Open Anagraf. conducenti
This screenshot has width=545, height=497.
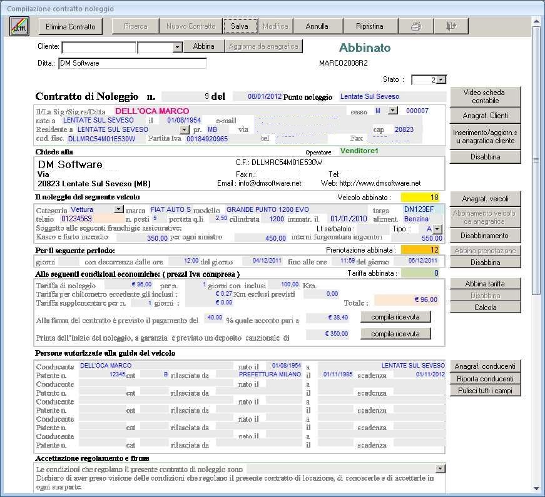coord(485,366)
